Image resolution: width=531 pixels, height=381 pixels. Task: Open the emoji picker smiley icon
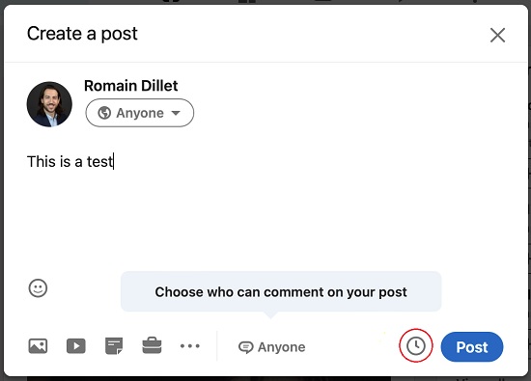38,288
